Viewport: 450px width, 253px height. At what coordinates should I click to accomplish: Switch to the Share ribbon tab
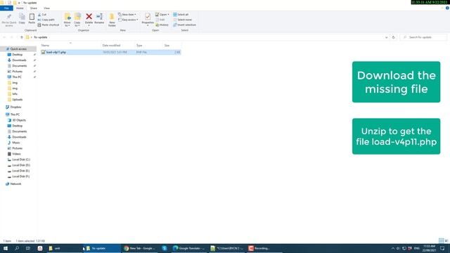33,8
